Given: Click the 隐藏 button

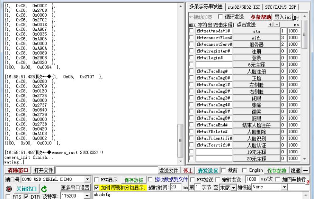Looking at the screenshot, I should [x=295, y=171].
